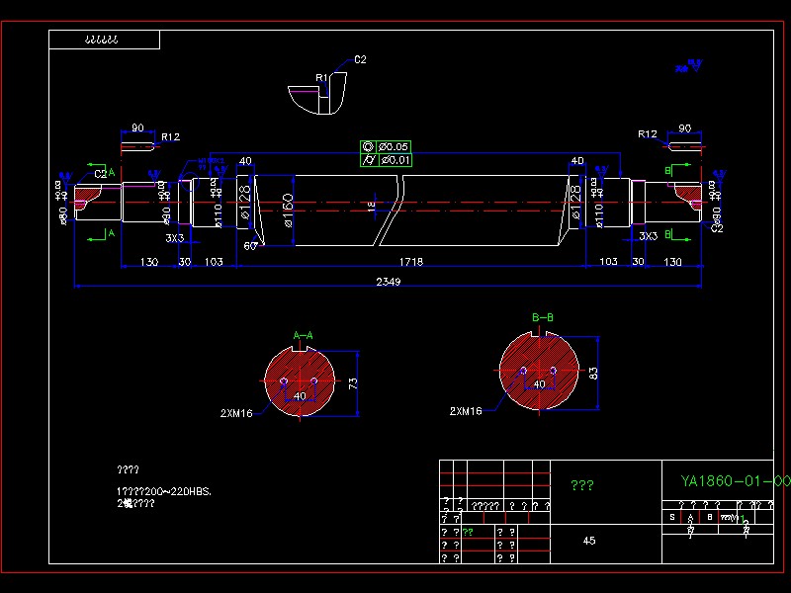
Task: Click the R1 radius label on detail view
Action: click(x=321, y=78)
